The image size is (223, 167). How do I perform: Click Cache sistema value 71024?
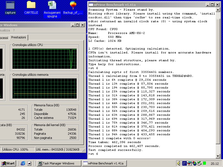click(72, 118)
